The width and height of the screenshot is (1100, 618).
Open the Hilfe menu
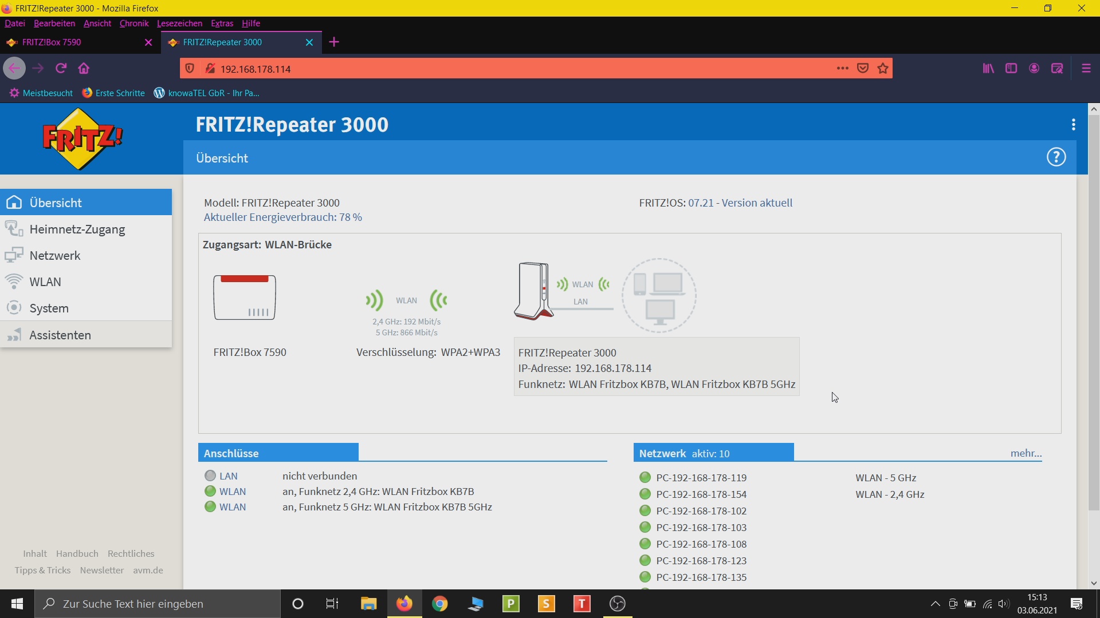pos(251,23)
